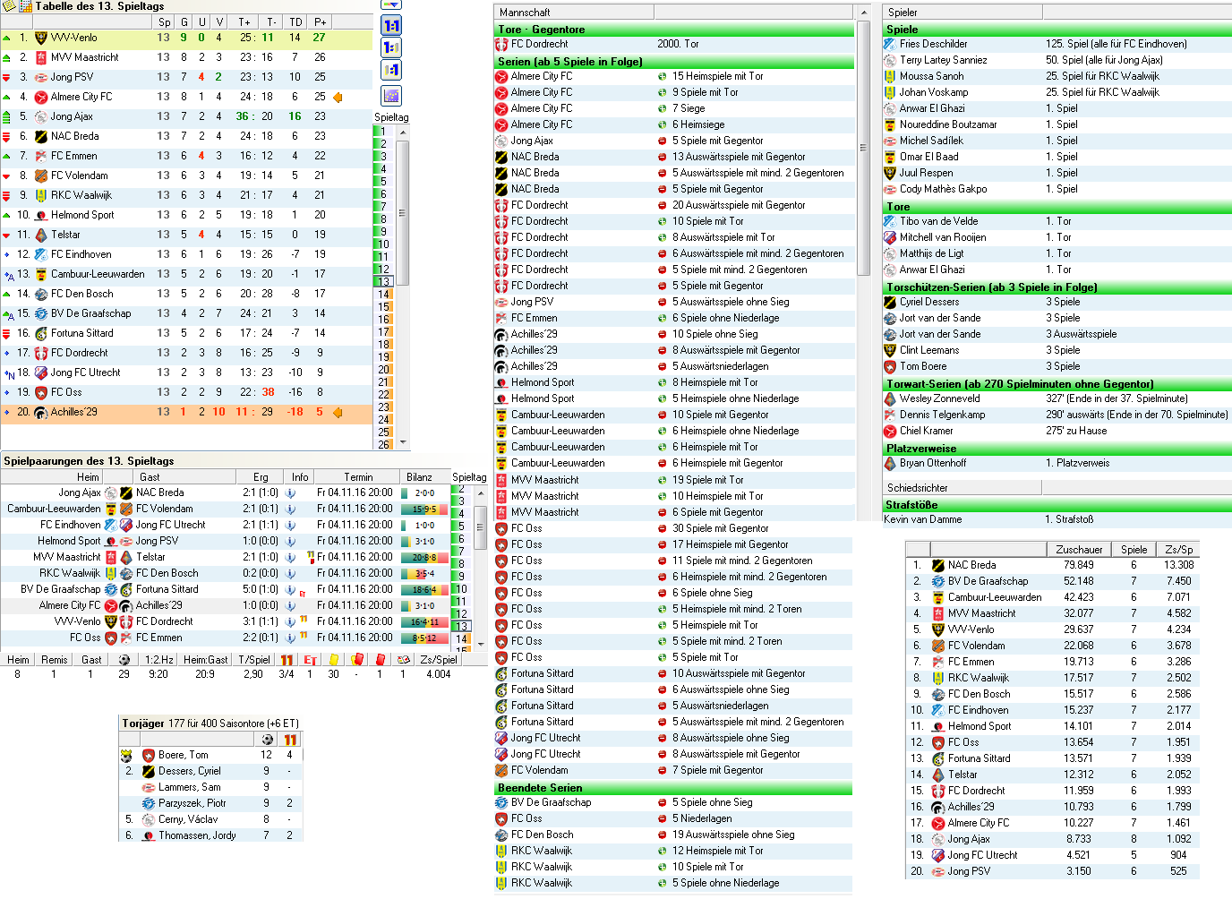The image size is (1232, 899).
Task: Click the penalty '11' column header in the Torjäger table
Action: 290,740
